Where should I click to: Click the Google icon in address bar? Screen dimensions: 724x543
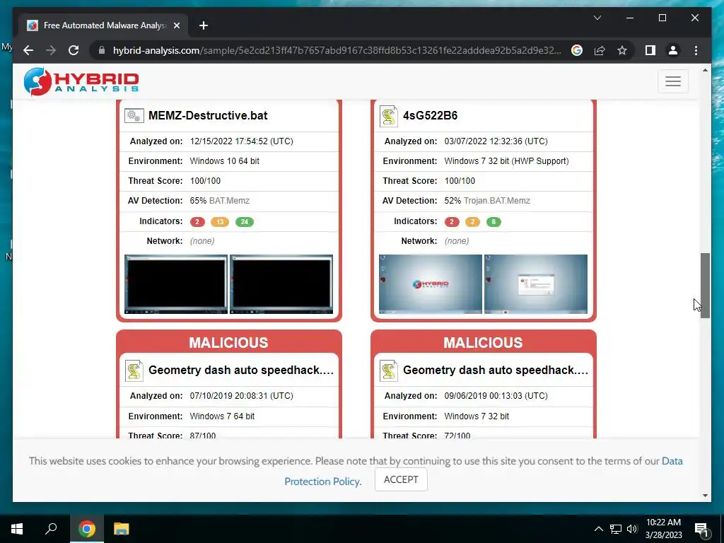(577, 50)
